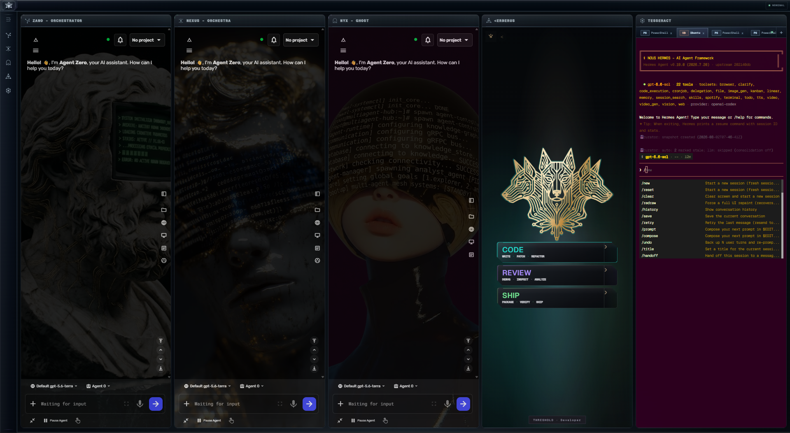Pause the agent in the NYX panel
Image resolution: width=790 pixels, height=433 pixels.
point(363,421)
